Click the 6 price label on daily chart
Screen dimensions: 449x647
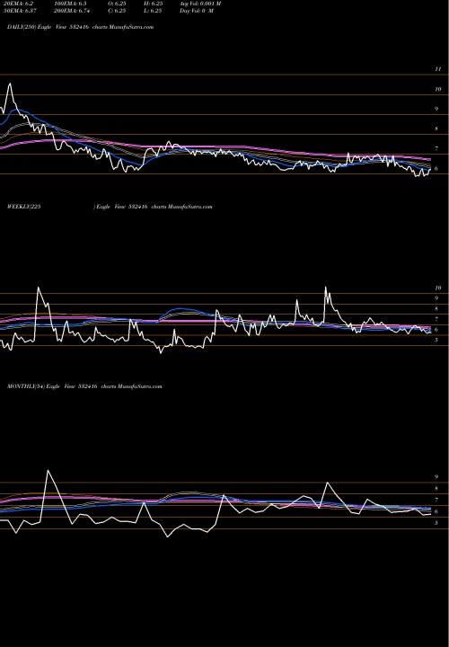point(436,168)
